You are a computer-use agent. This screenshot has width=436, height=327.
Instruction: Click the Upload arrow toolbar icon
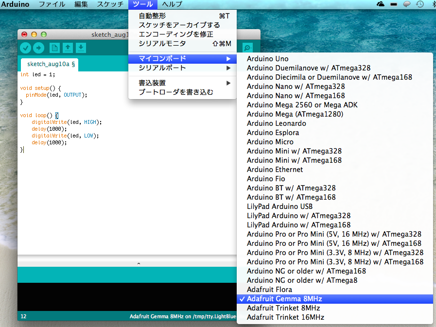click(39, 48)
